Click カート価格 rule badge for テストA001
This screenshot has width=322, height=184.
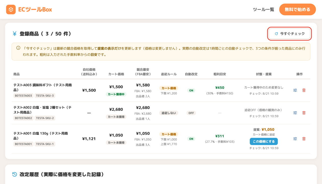coord(169,134)
